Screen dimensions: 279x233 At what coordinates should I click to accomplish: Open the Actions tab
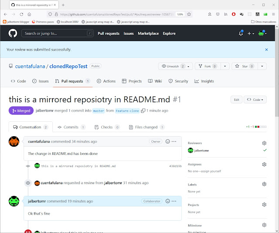click(x=106, y=81)
